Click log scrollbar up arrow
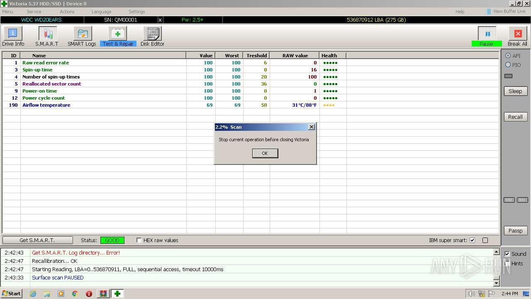The width and height of the screenshot is (531, 299). point(496,252)
